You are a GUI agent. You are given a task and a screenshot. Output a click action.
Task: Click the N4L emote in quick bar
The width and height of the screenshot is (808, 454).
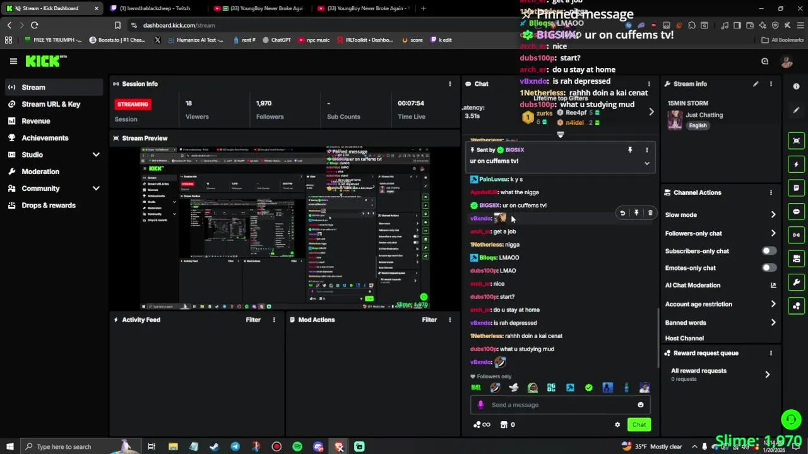(x=476, y=388)
